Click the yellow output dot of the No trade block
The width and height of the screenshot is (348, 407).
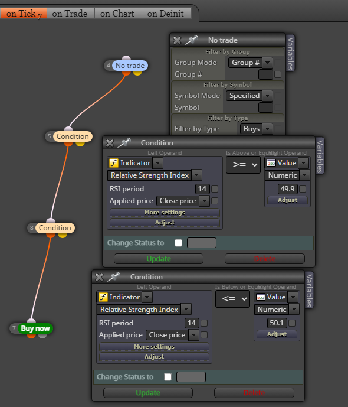[x=137, y=73]
